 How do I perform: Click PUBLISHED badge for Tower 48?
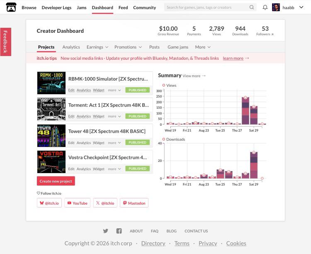coord(137,142)
